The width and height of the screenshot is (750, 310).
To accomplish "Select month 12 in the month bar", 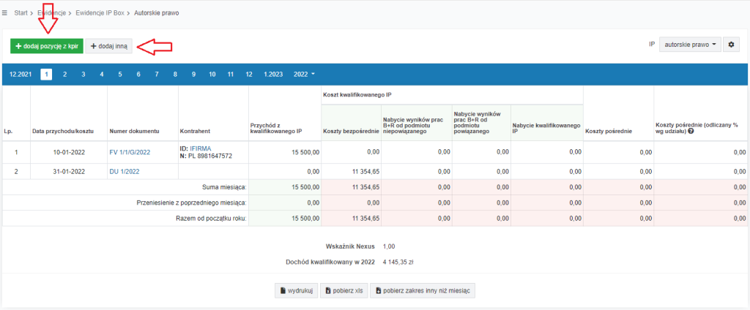I will [249, 75].
